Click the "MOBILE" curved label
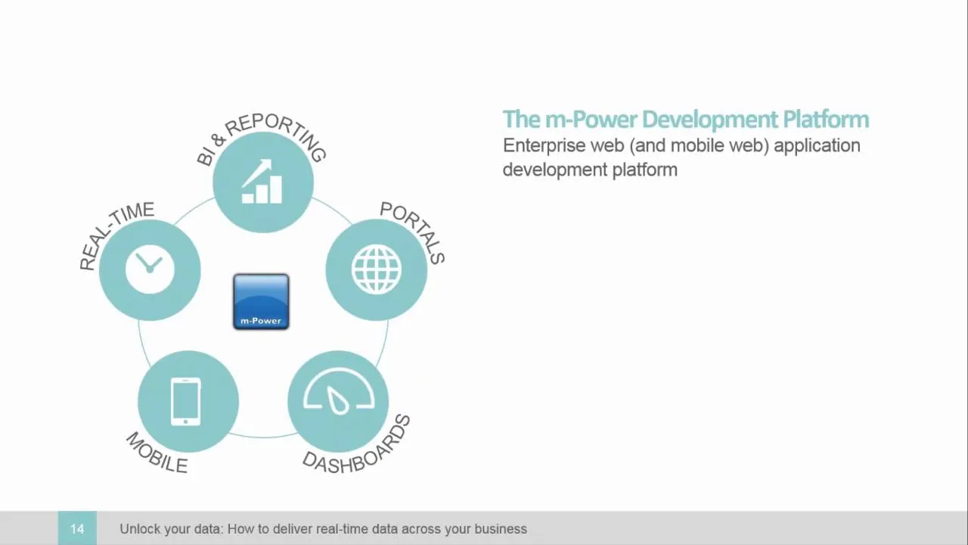 (x=157, y=453)
